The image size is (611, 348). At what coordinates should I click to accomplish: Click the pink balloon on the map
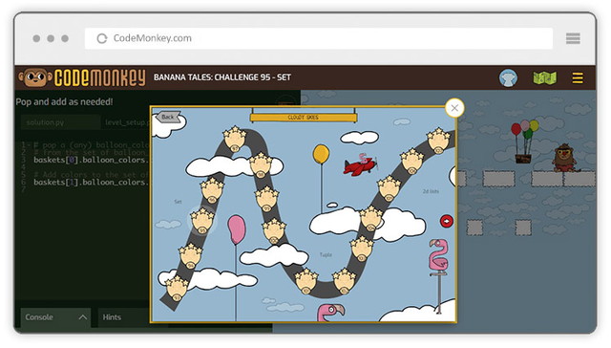click(x=237, y=229)
